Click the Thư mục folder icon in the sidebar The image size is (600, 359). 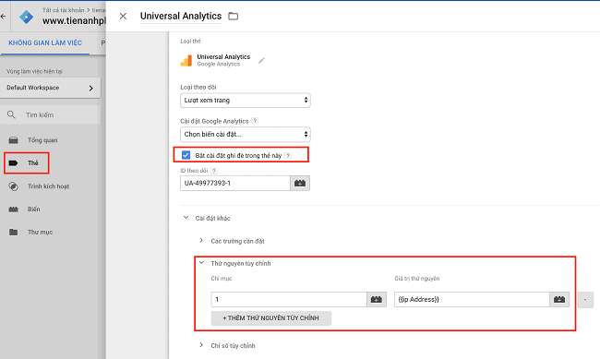14,232
